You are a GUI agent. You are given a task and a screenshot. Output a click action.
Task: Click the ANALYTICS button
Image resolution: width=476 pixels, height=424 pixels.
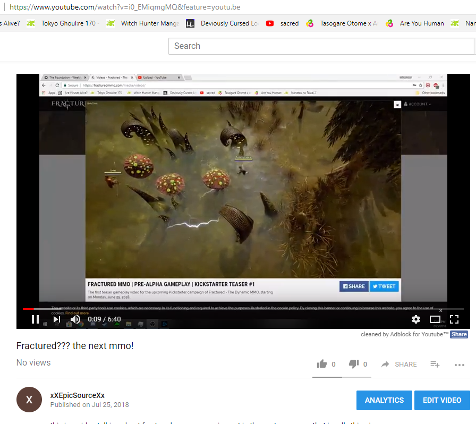tap(384, 400)
